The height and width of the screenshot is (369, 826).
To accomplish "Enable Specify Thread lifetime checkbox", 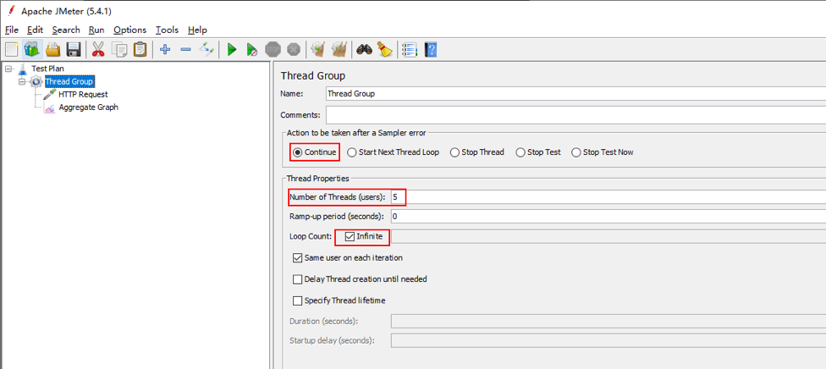I will tap(298, 301).
